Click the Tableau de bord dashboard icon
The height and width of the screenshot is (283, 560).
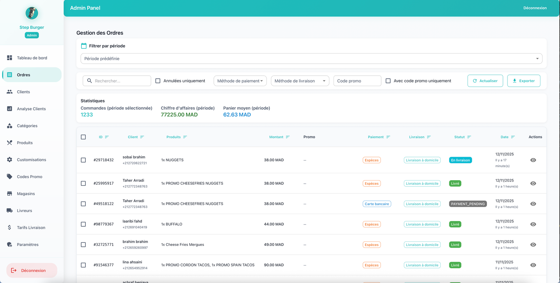[x=9, y=58]
